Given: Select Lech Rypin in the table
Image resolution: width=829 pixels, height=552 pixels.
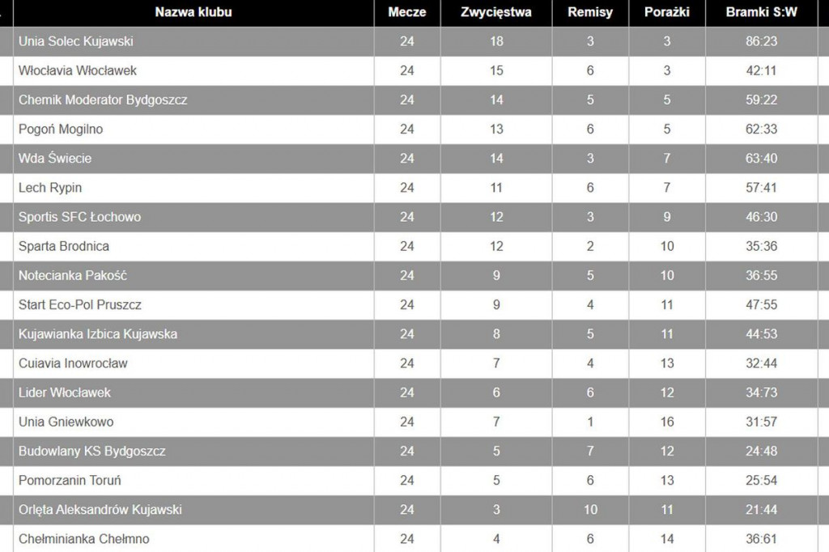Looking at the screenshot, I should [x=49, y=188].
